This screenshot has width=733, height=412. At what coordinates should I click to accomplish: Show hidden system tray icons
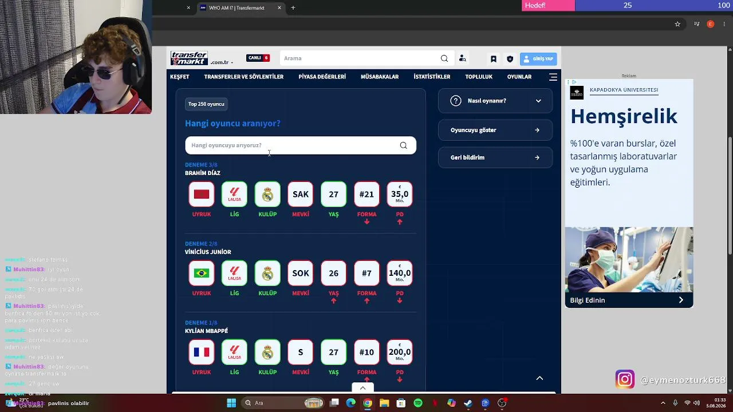(x=663, y=403)
